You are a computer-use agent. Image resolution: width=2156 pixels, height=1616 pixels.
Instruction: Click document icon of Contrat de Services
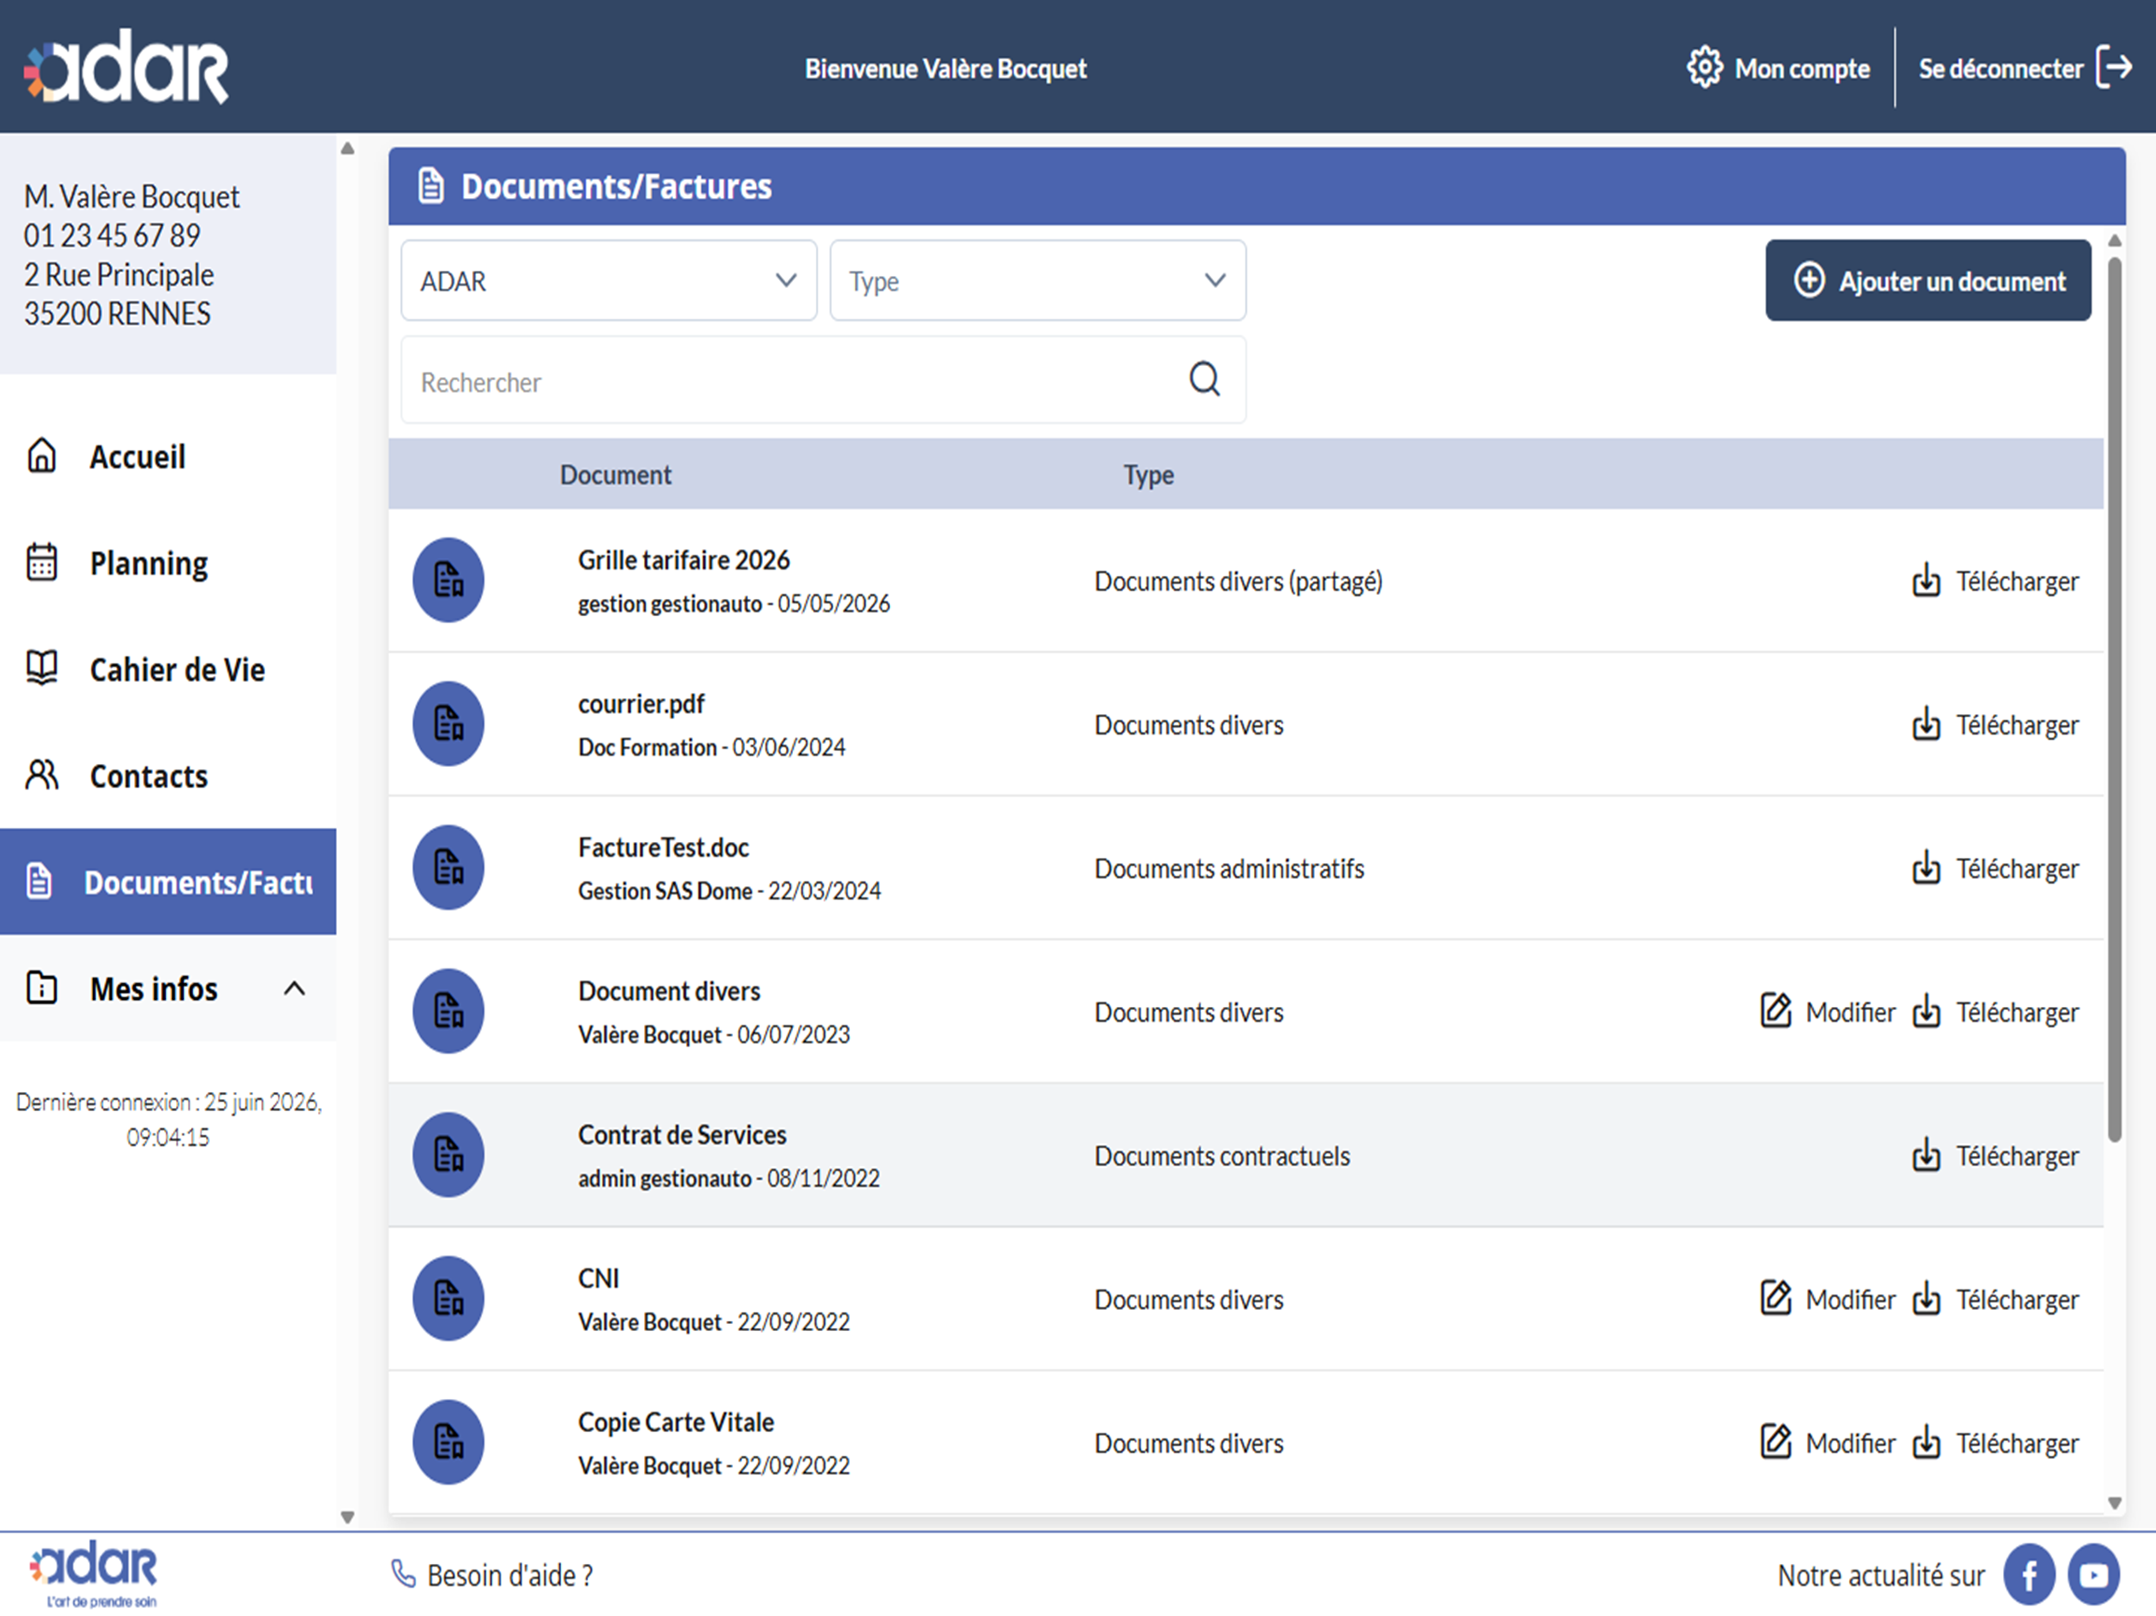[x=448, y=1154]
